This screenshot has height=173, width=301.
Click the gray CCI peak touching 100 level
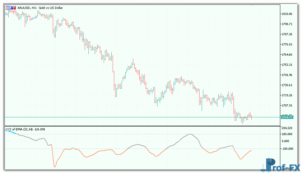pos(190,134)
